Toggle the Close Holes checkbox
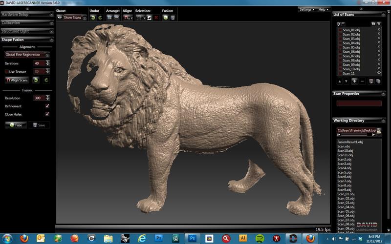Screen dimensions: 391x244 pos(47,114)
